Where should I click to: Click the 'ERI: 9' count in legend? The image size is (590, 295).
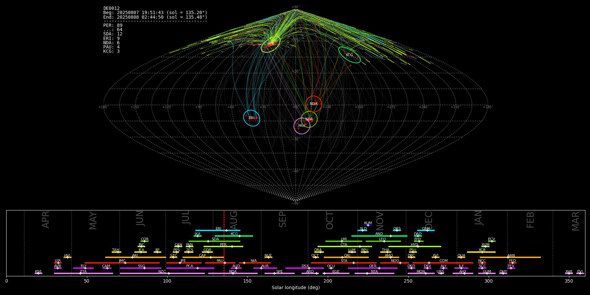(111, 38)
